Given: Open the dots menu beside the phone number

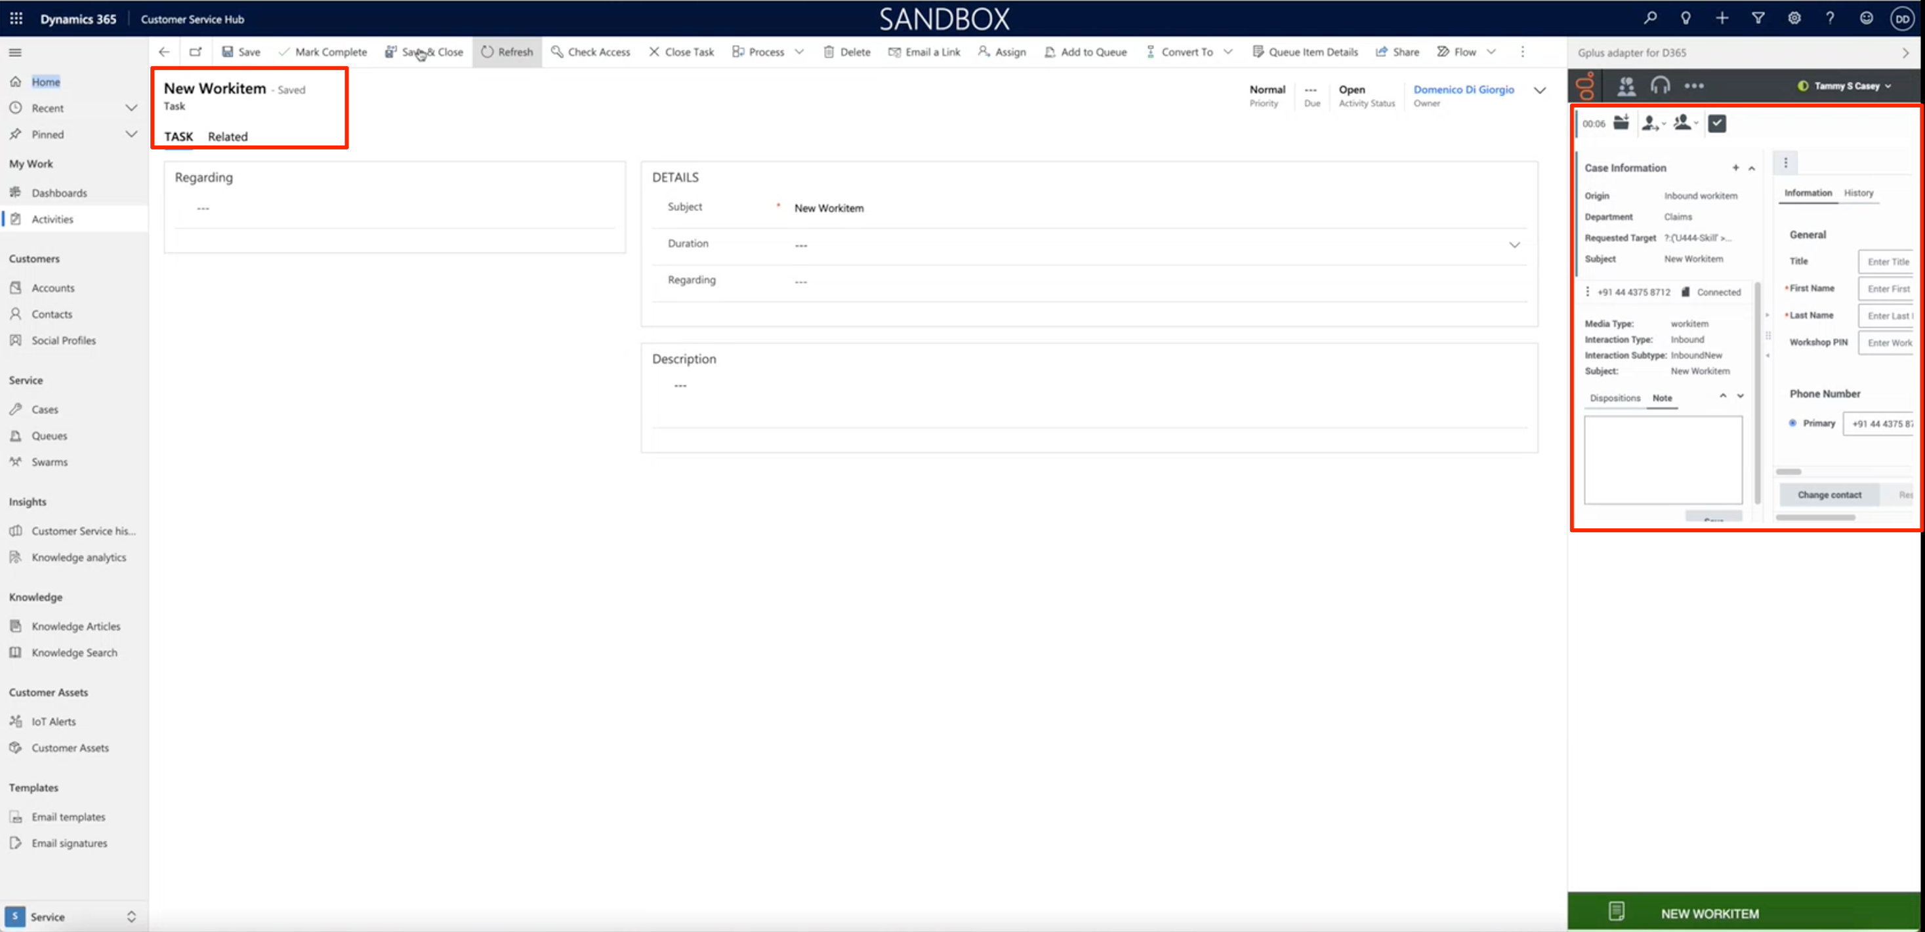Looking at the screenshot, I should click(x=1587, y=292).
